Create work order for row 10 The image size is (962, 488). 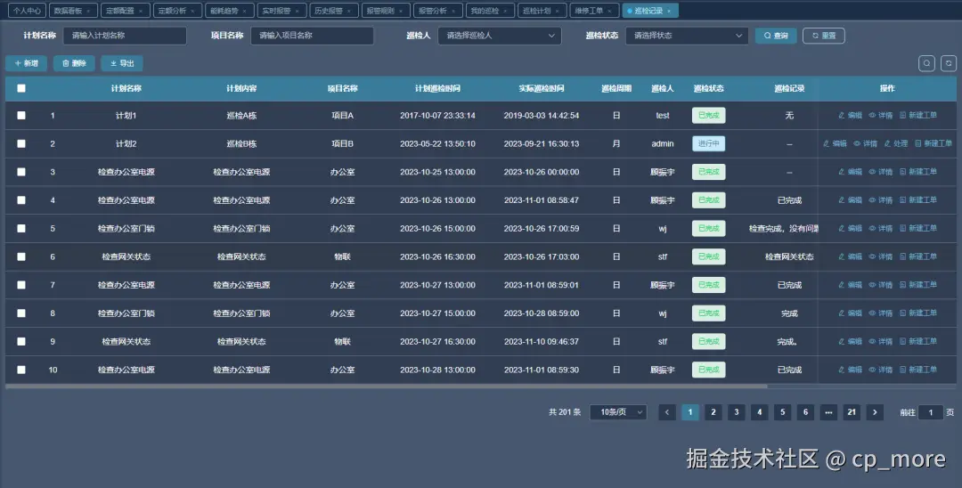[x=917, y=369]
